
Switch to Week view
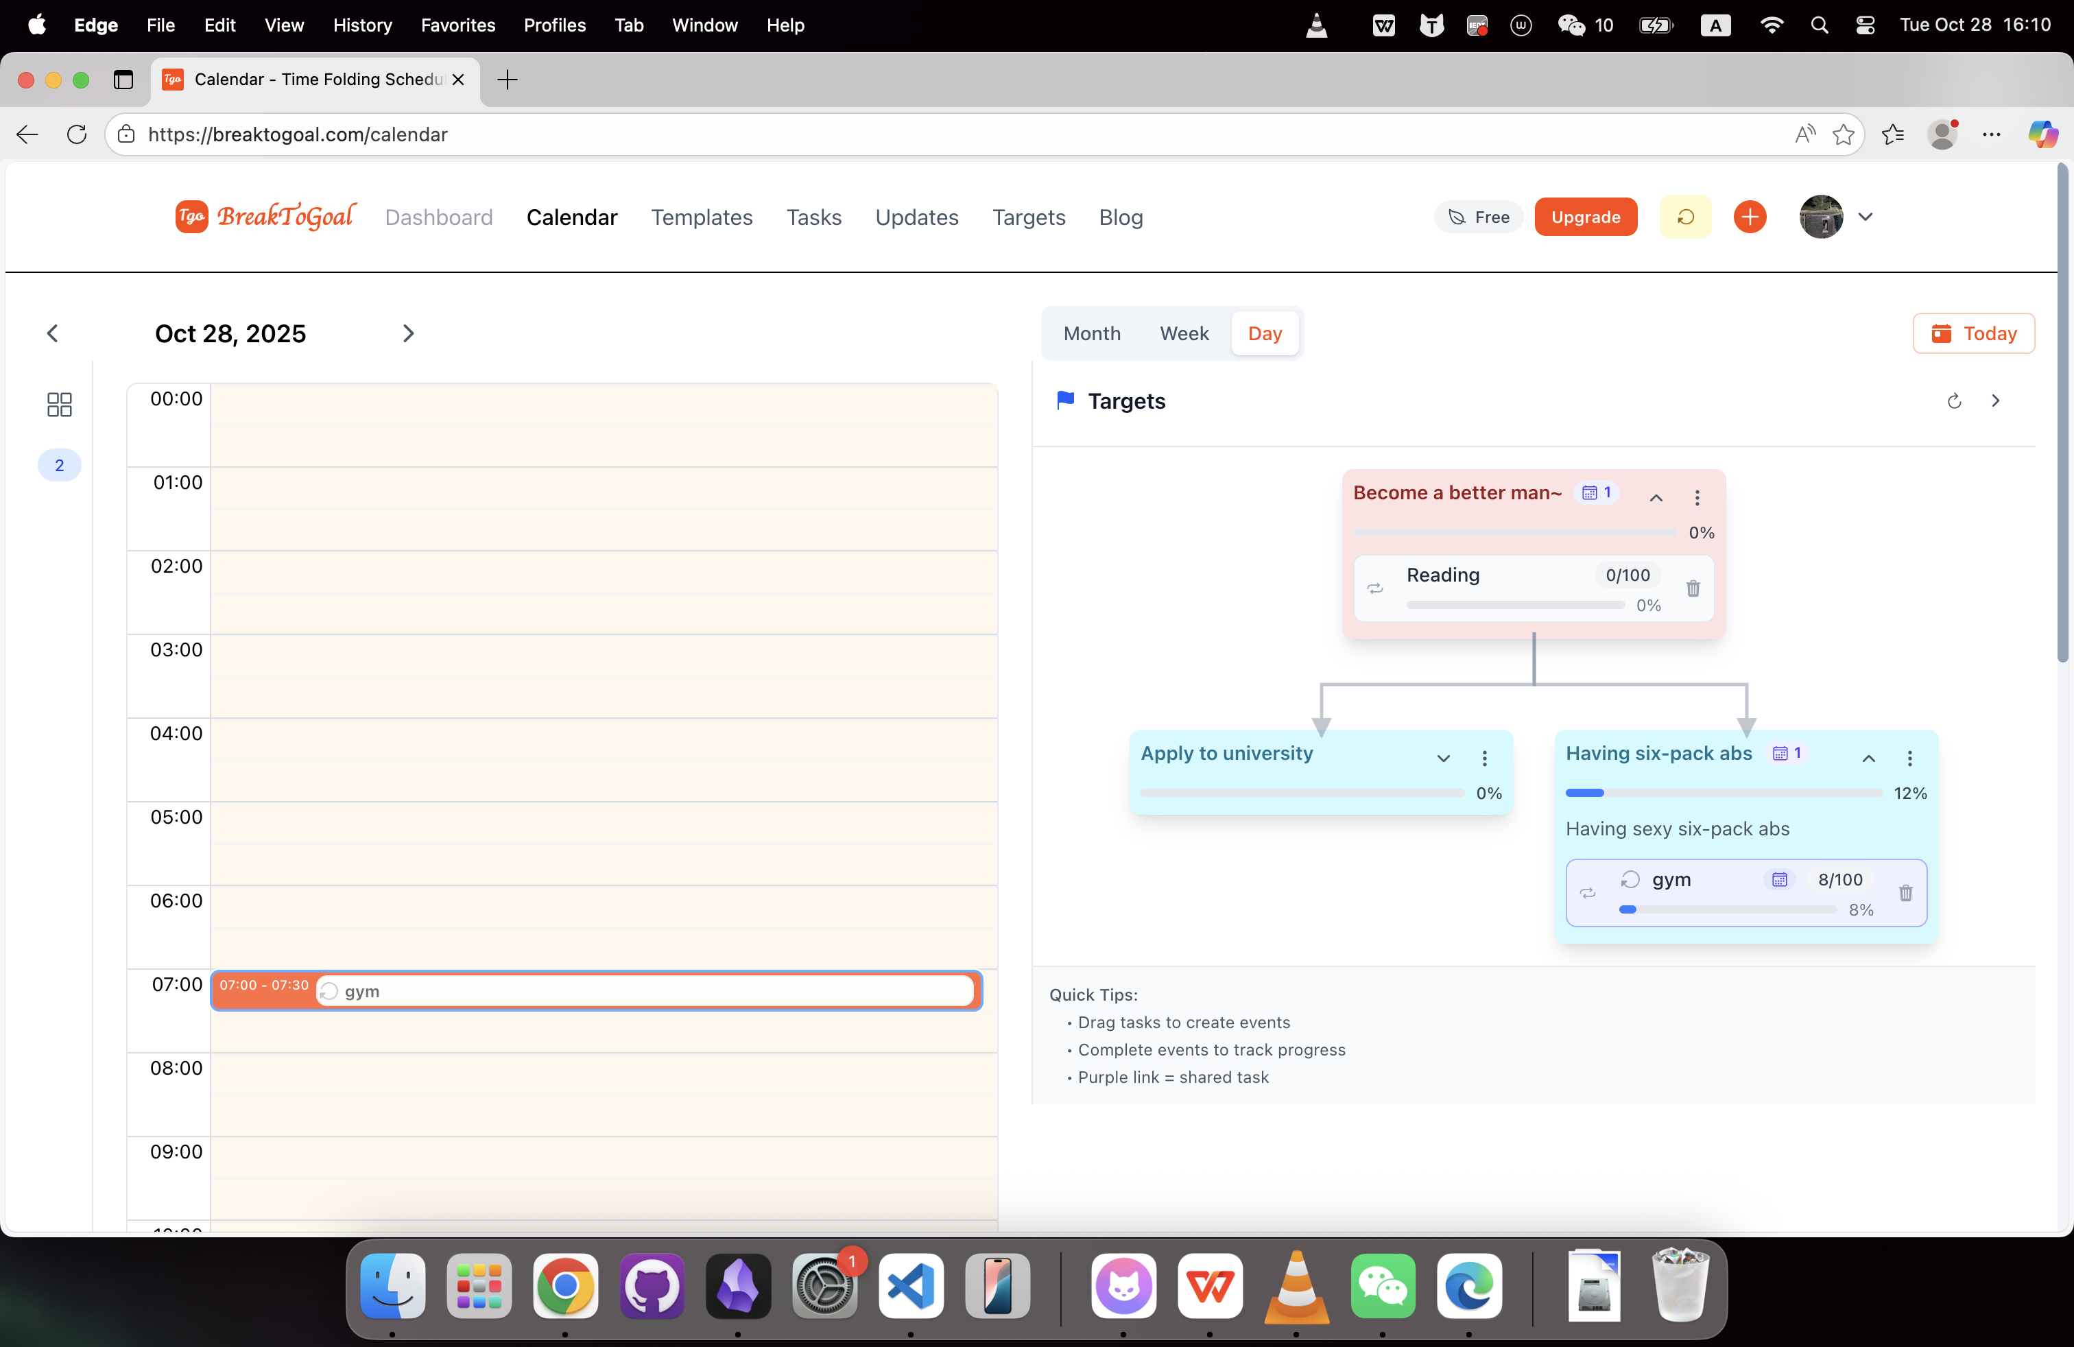[x=1184, y=334]
